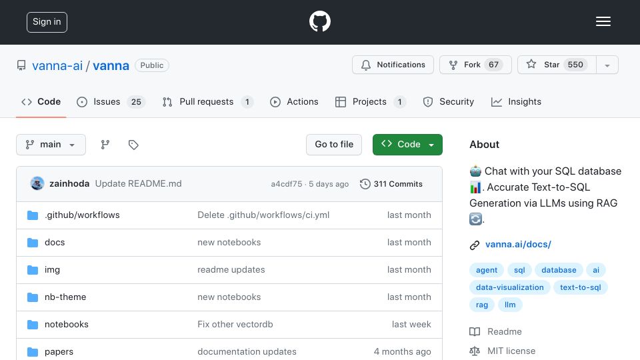Open the notebooks folder
Image resolution: width=640 pixels, height=360 pixels.
(x=67, y=325)
